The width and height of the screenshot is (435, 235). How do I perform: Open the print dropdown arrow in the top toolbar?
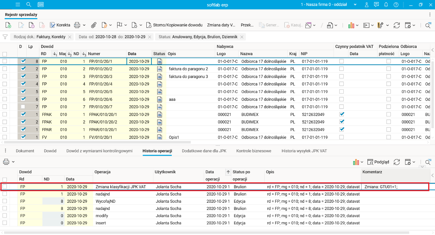[x=84, y=25]
